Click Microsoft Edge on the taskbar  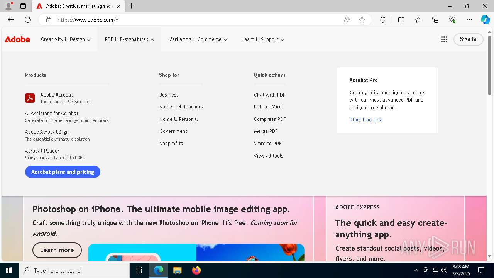tap(159, 270)
